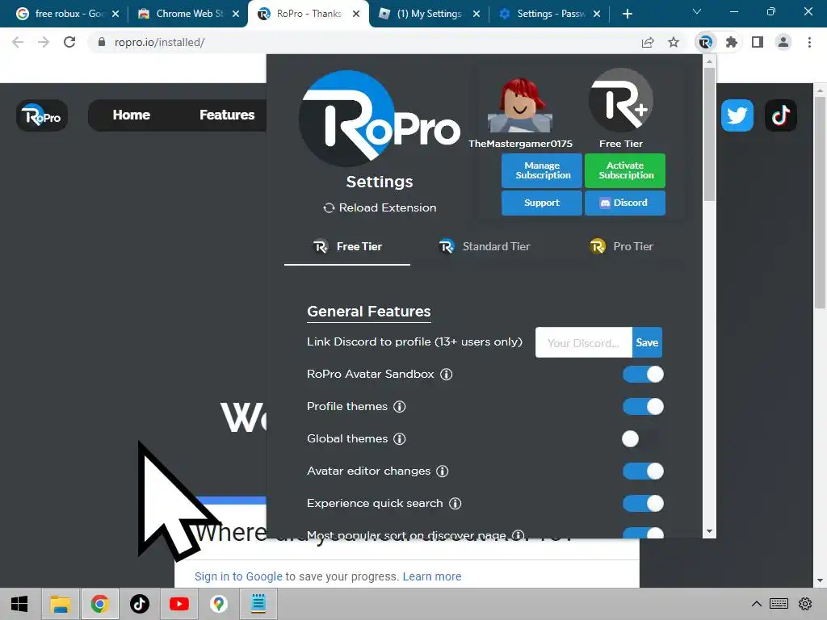Click Activate Subscription button
The height and width of the screenshot is (620, 827).
pyautogui.click(x=625, y=171)
